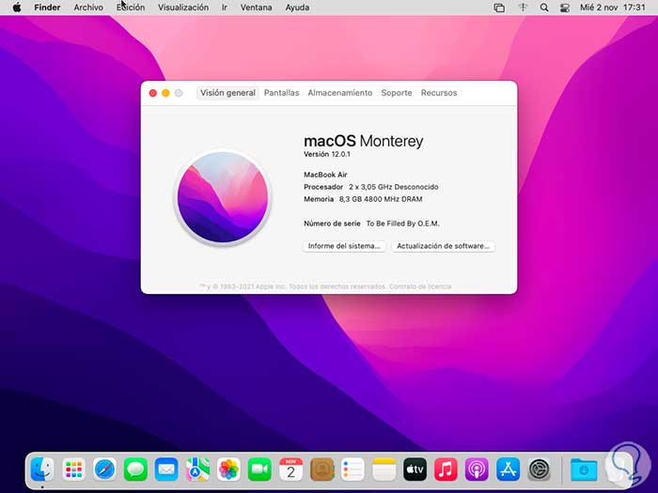Open Contacts app in the Dock
The image size is (658, 493).
point(321,470)
